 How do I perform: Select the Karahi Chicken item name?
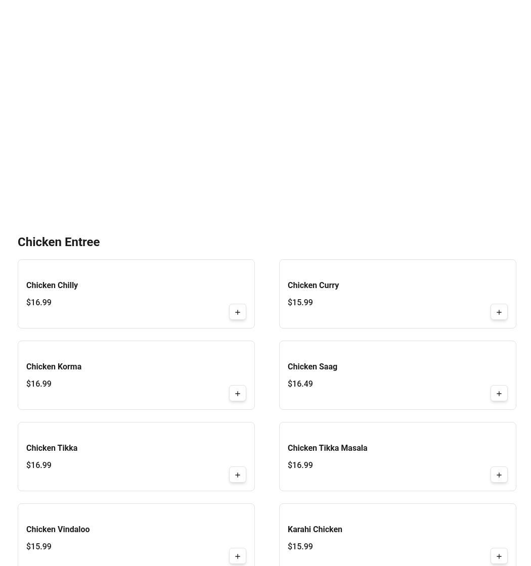pos(315,530)
